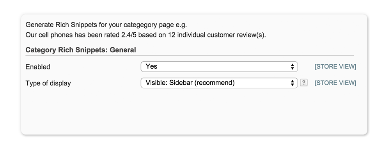This screenshot has height=156, width=390.
Task: Click the [STORE VIEW] label beside Enabled
Action: [335, 67]
